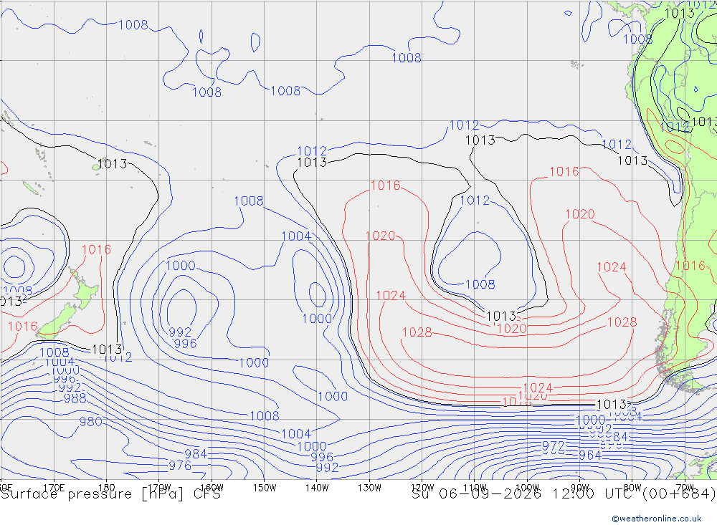Click the 70W longitude axis label
This screenshot has height=525, width=717.
point(685,488)
